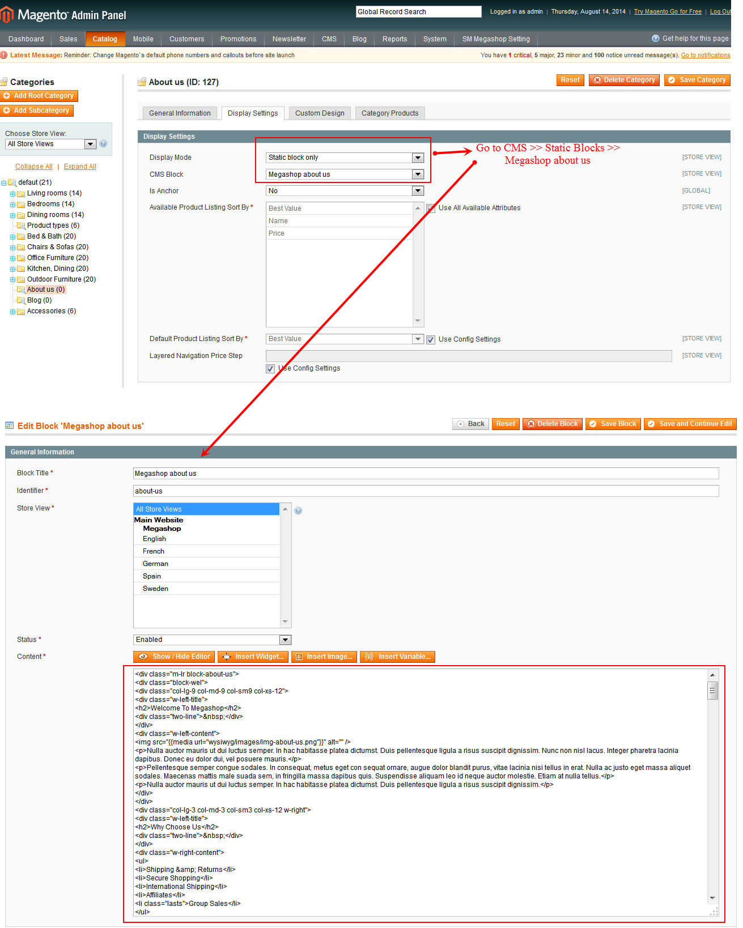Screen dimensions: 743x928
Task: Open the Status Enabled dropdown
Action: pyautogui.click(x=285, y=640)
